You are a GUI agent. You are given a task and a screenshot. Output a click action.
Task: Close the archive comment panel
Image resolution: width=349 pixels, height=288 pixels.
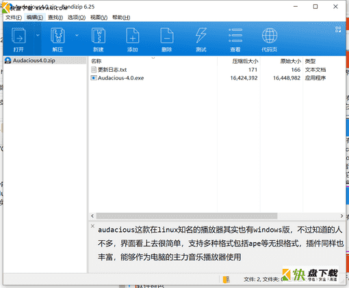(x=92, y=226)
